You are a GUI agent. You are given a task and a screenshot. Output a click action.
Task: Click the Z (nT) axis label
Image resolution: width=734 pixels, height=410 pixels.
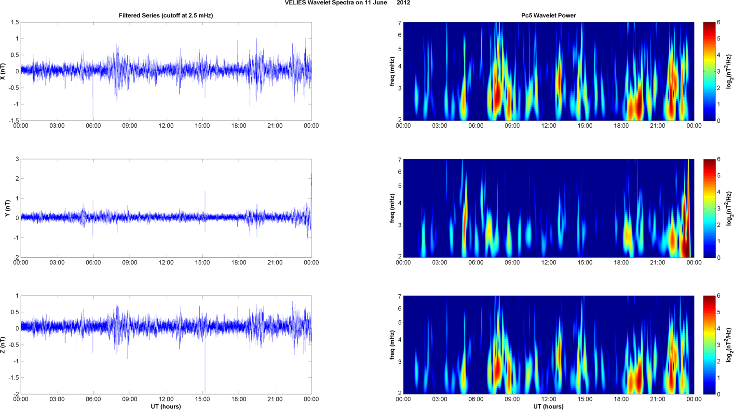[3, 345]
